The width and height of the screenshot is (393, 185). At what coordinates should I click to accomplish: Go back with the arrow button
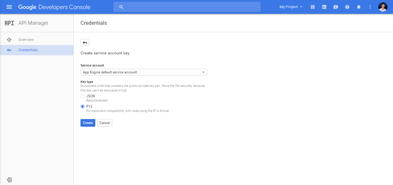(x=85, y=43)
